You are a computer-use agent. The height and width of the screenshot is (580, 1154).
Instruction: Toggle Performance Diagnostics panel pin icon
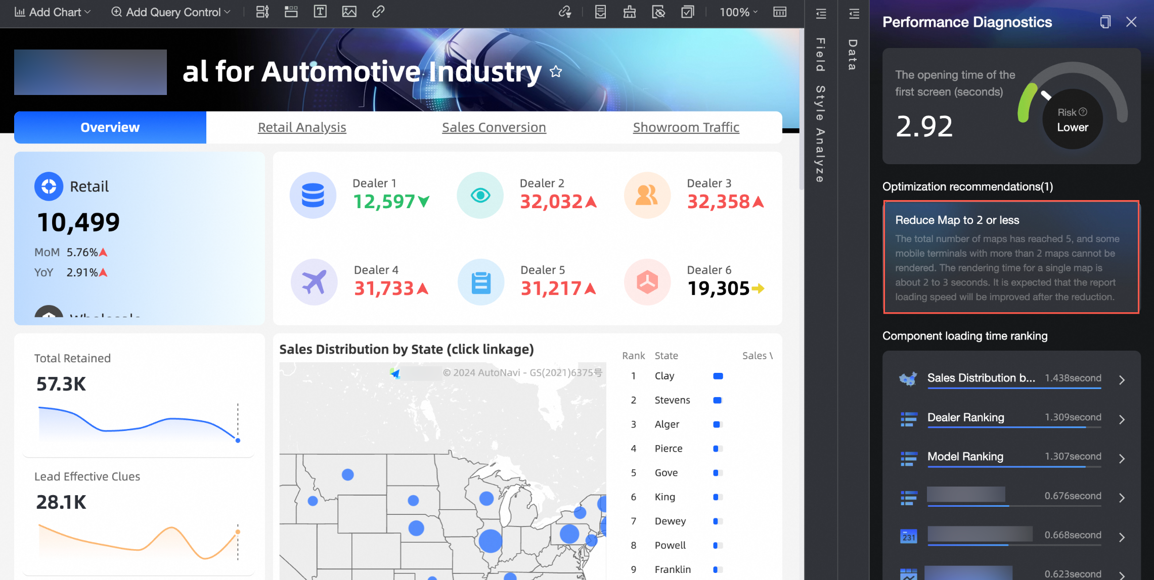point(1105,22)
